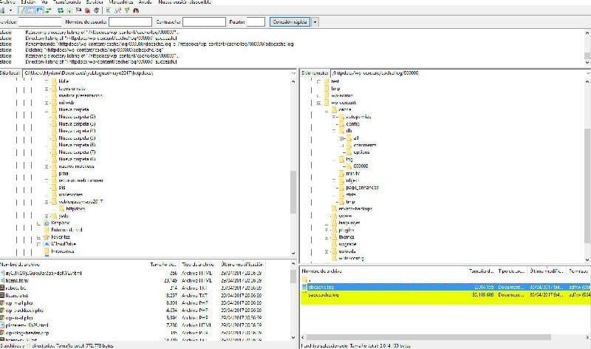This screenshot has width=591, height=349.
Task: Toggle synchronized browsing
Action: 126,10
